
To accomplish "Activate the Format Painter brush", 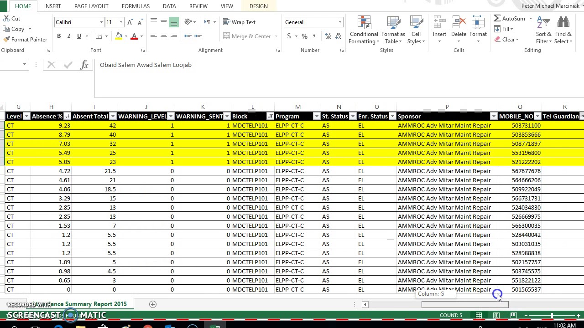I will (25, 40).
